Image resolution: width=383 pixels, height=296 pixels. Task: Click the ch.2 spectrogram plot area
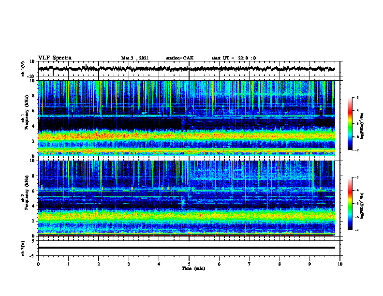(x=186, y=198)
